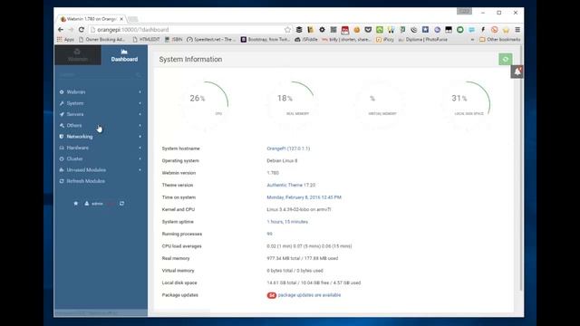Click the Local Disk Space 31% gauge
Image resolution: width=580 pixels, height=326 pixels.
tap(466, 105)
